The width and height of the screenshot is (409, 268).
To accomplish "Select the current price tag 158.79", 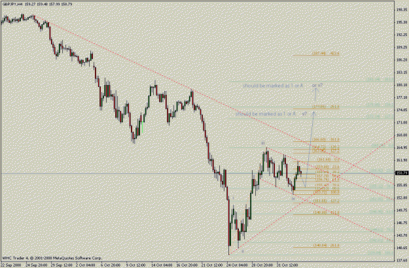I will pyautogui.click(x=402, y=173).
